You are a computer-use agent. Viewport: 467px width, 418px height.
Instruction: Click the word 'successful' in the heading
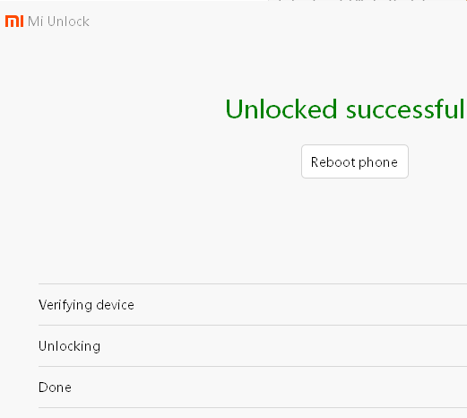point(406,109)
